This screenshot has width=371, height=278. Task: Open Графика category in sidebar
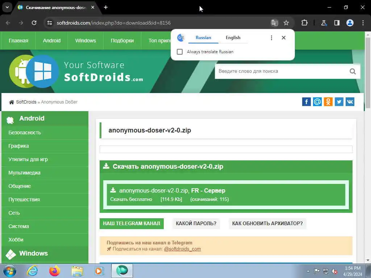click(45, 146)
